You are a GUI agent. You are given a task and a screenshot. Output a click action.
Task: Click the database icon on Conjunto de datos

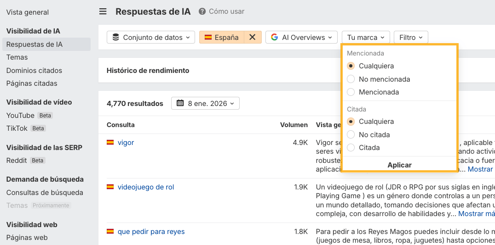[115, 37]
